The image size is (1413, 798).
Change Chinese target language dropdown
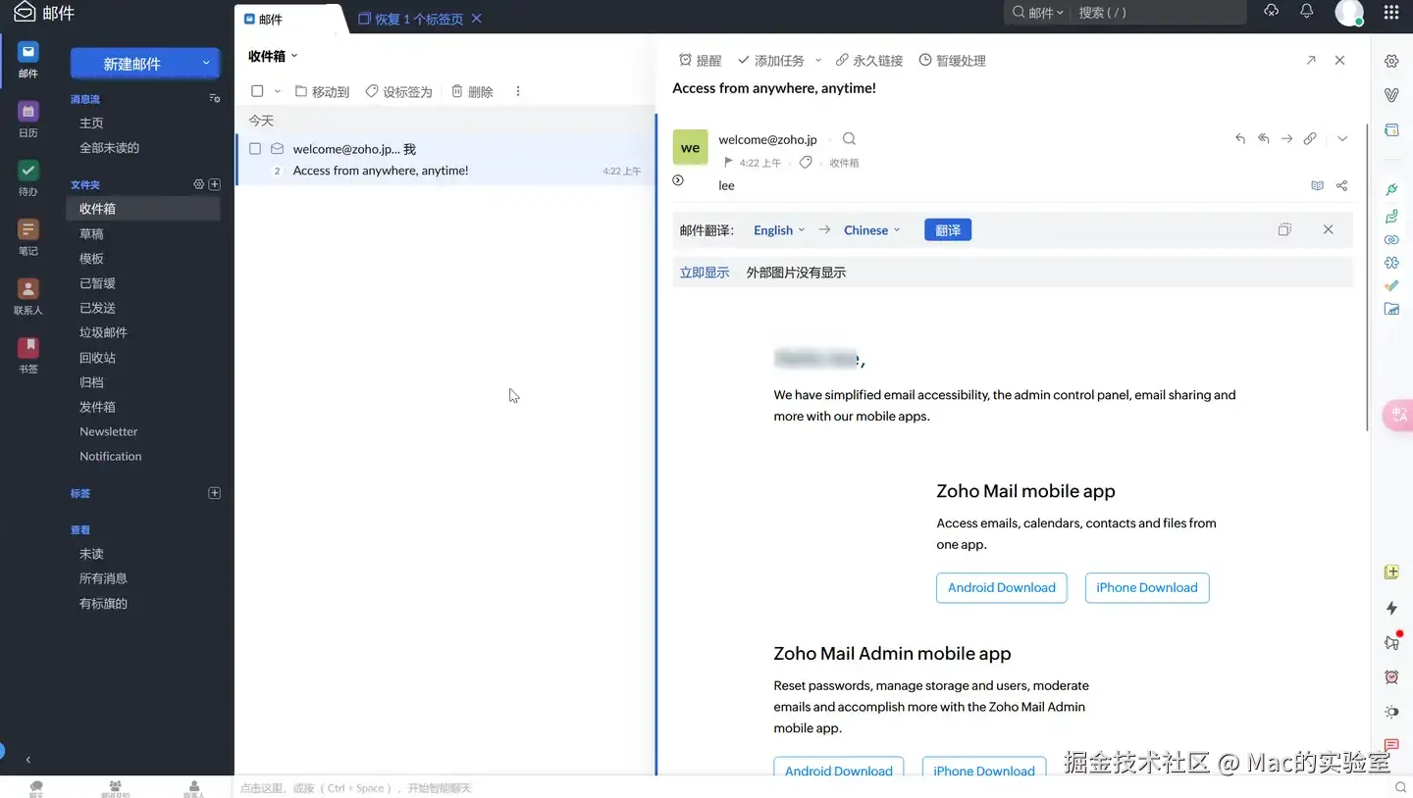[x=871, y=230]
